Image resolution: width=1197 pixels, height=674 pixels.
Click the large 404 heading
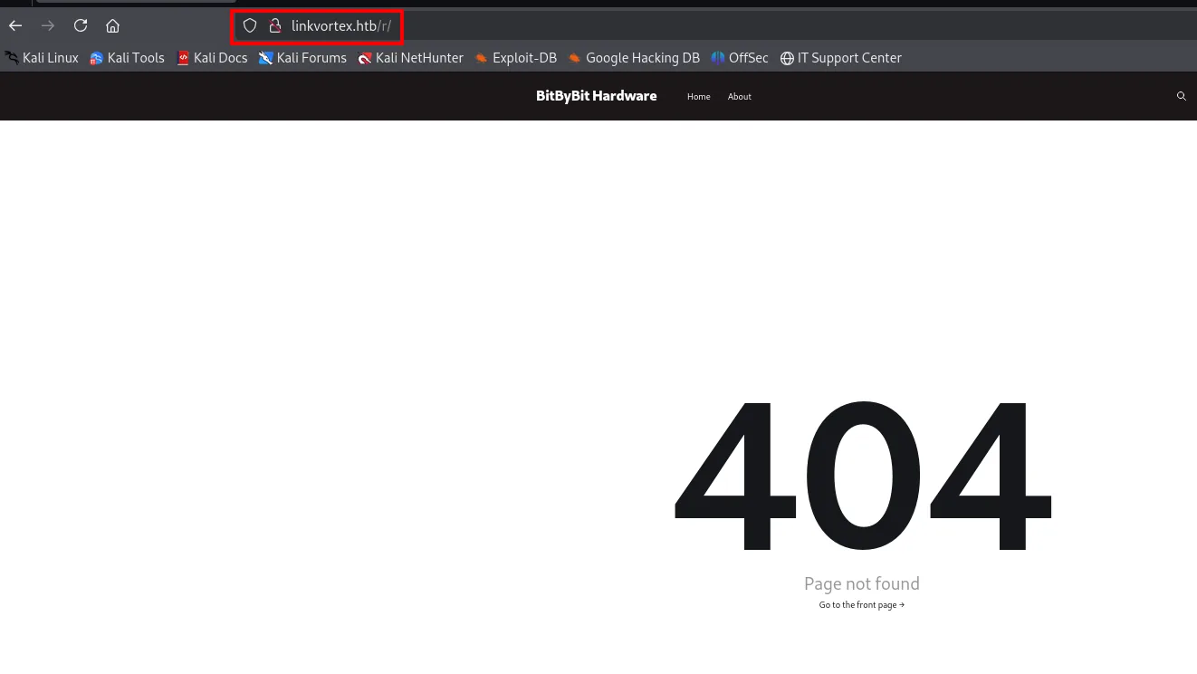click(x=862, y=476)
